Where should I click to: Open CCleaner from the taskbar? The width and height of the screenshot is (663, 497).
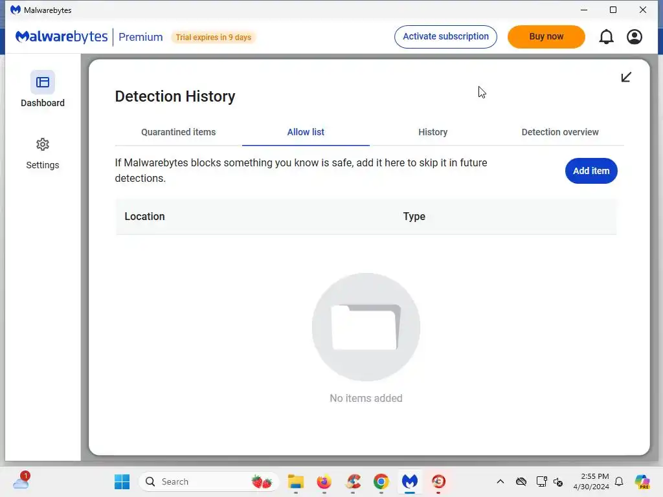353,481
